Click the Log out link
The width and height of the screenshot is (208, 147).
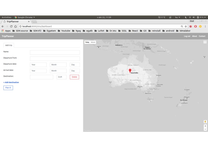pos(187,36)
